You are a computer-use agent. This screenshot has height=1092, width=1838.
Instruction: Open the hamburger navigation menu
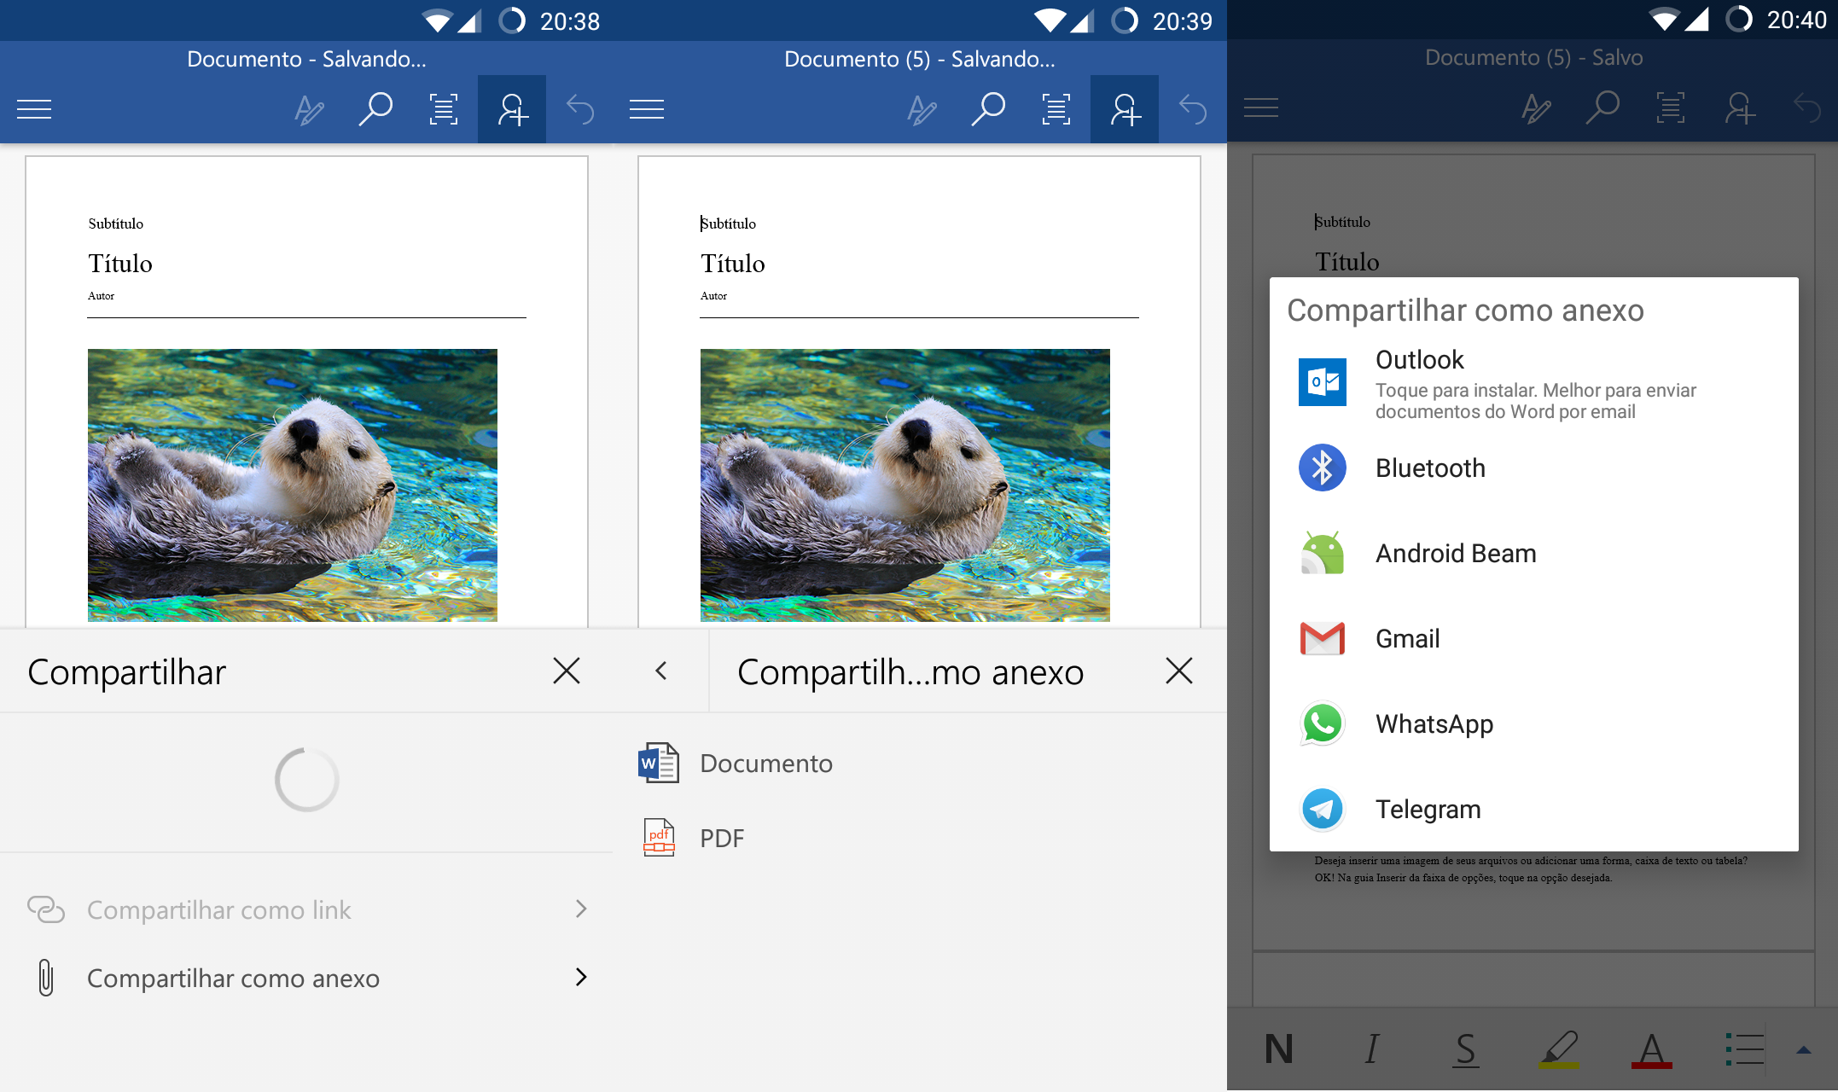click(34, 108)
